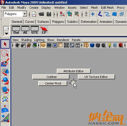Create new scene with document icon
The width and height of the screenshot is (127, 126).
click(34, 14)
